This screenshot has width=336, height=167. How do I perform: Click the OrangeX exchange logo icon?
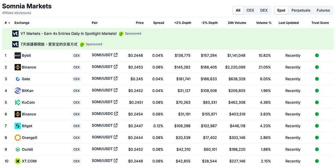pos(18,138)
